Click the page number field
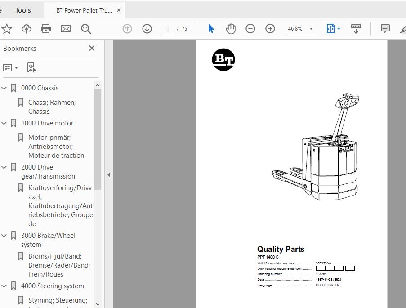The image size is (406, 308). (168, 29)
